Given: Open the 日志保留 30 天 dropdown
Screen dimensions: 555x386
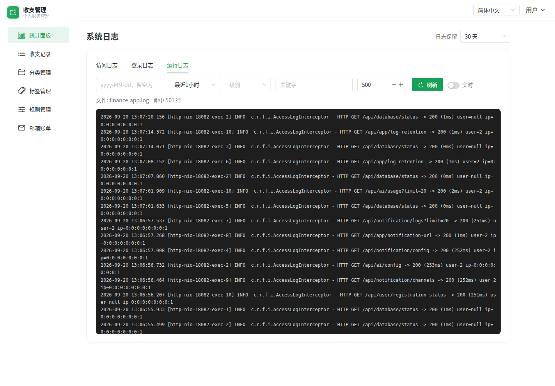Looking at the screenshot, I should [485, 36].
